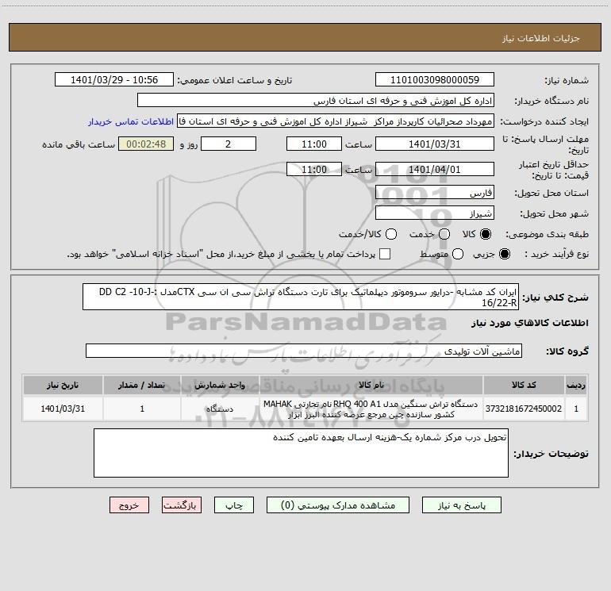The height and width of the screenshot is (591, 611).
Task: Click the شرح کلی نیاز description box
Action: [x=301, y=297]
